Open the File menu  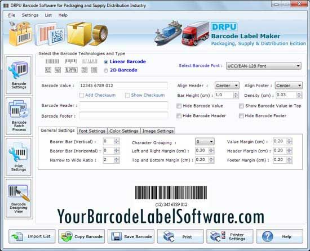coord(11,15)
